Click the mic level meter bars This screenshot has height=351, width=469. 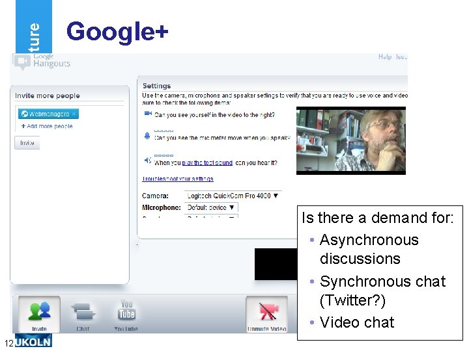[163, 131]
